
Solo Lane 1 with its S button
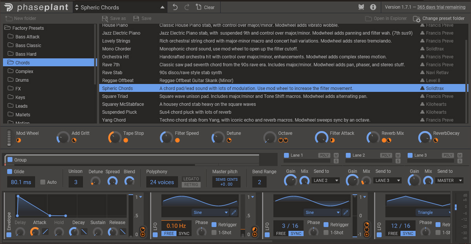(x=336, y=161)
